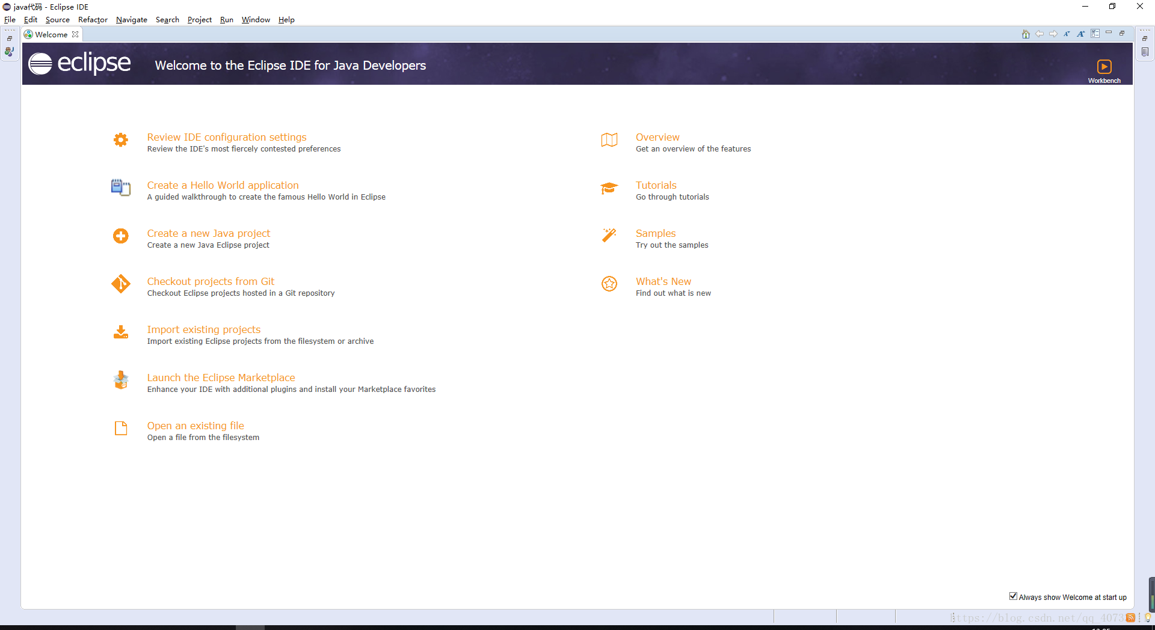Select the Welcome tab

click(51, 34)
